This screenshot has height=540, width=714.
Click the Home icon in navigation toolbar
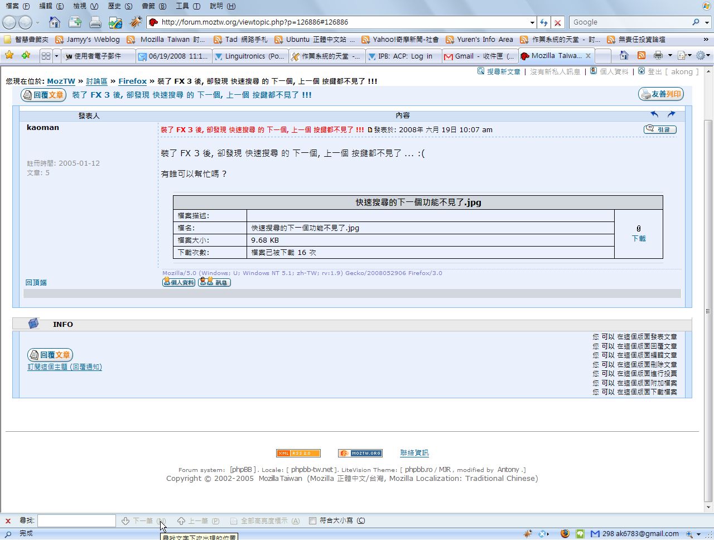pos(54,22)
